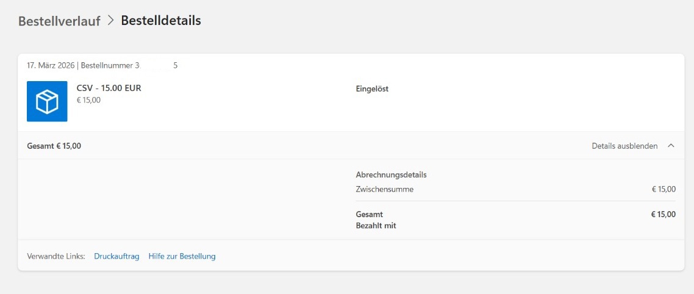Click the CSV - 15.00 EUR product title
This screenshot has width=694, height=294.
(x=109, y=88)
